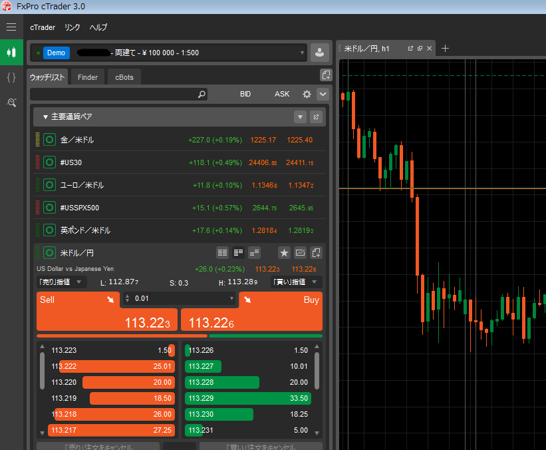Click the bid depth scroll-up arrow
Screen dimensions: 546x450
click(42, 346)
